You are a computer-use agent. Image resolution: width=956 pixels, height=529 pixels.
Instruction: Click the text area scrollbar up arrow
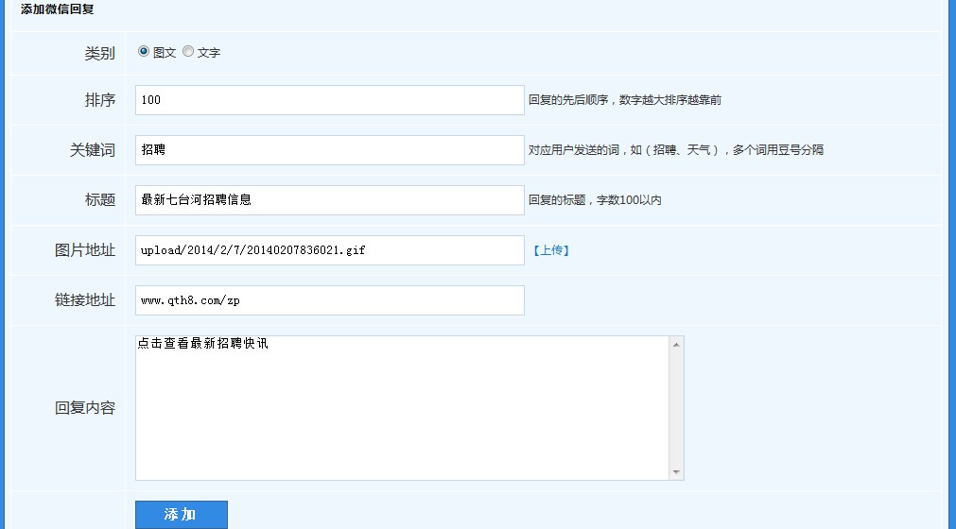tap(676, 345)
